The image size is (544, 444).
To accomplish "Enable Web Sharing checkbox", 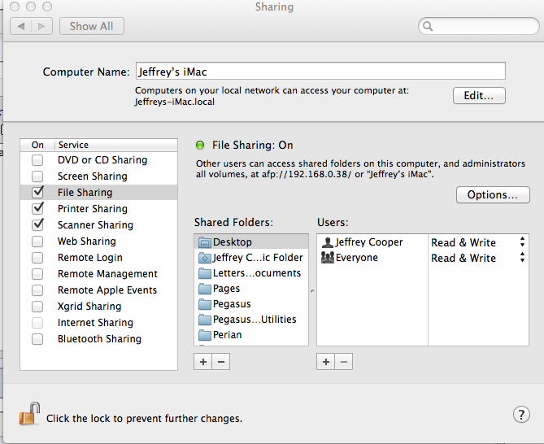I will pos(37,241).
